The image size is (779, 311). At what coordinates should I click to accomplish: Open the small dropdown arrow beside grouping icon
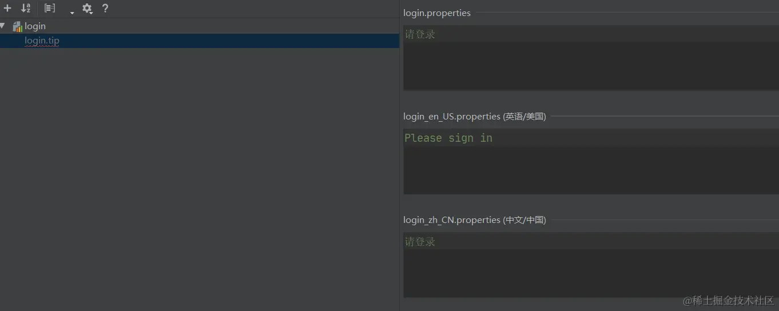coord(72,13)
